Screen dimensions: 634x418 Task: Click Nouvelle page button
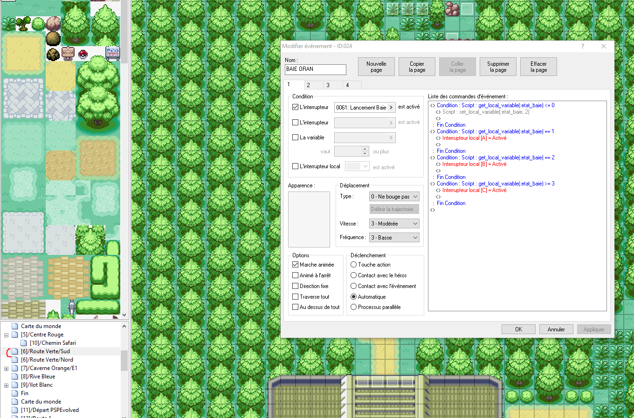pyautogui.click(x=376, y=67)
